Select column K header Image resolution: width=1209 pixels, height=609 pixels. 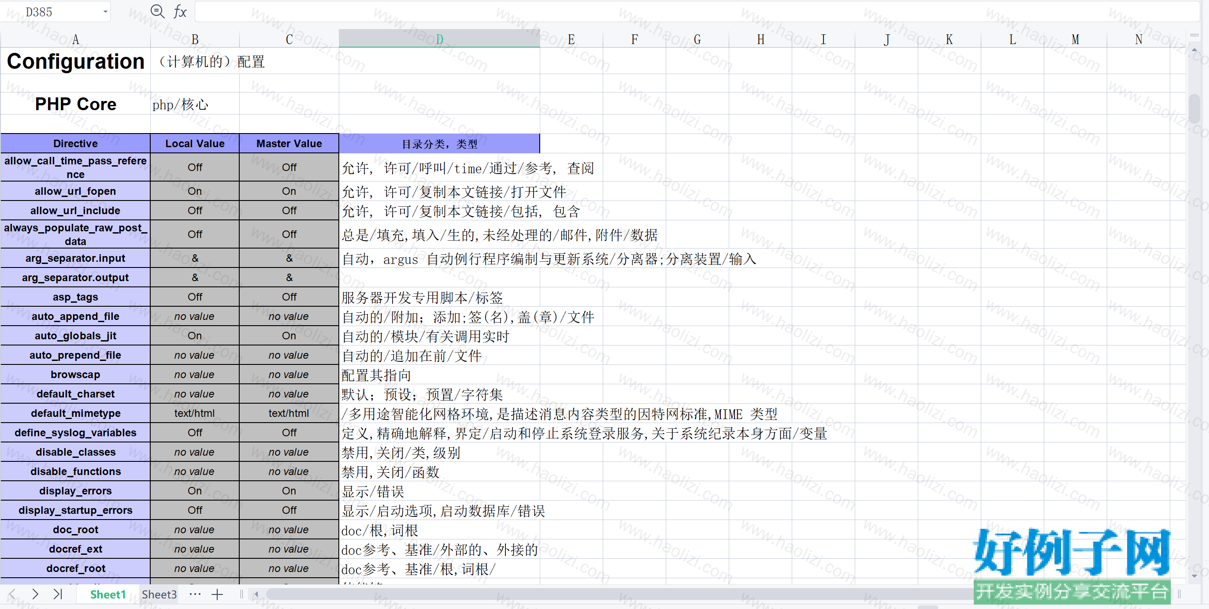pyautogui.click(x=949, y=39)
